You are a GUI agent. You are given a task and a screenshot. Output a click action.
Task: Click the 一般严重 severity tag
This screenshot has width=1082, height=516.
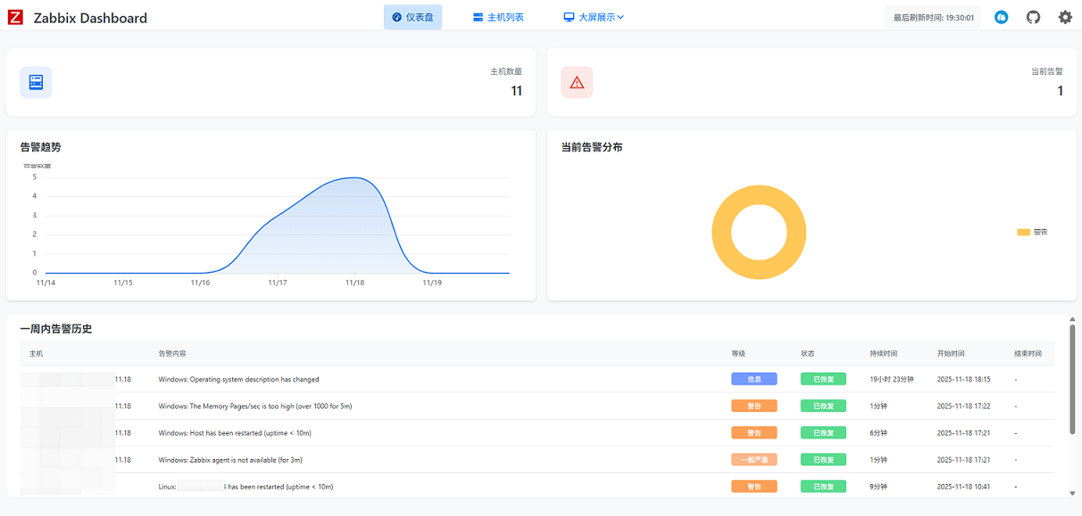[x=753, y=460]
